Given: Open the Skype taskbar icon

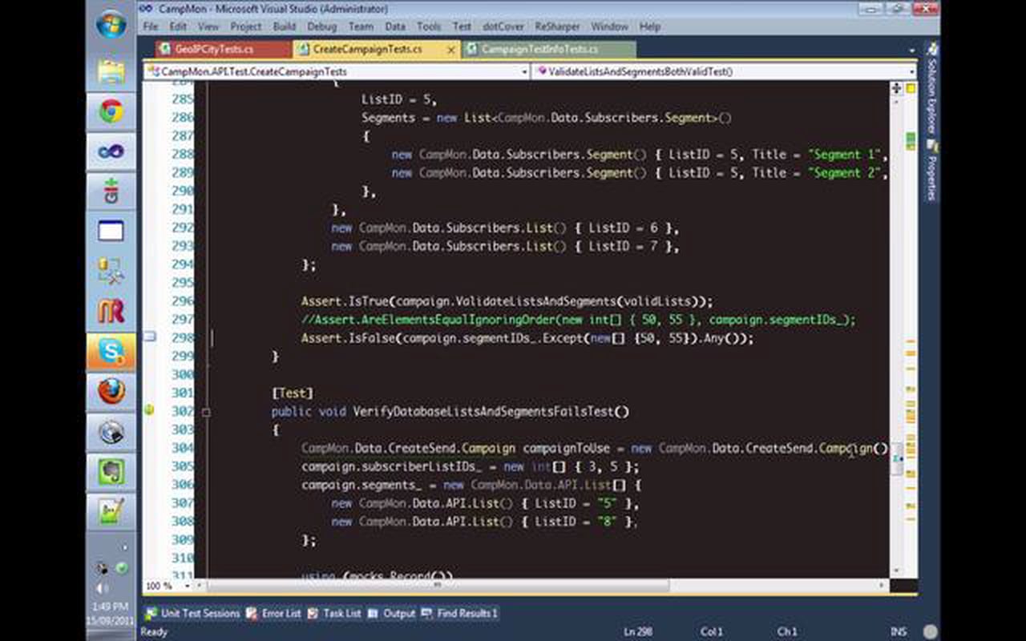Looking at the screenshot, I should click(111, 351).
